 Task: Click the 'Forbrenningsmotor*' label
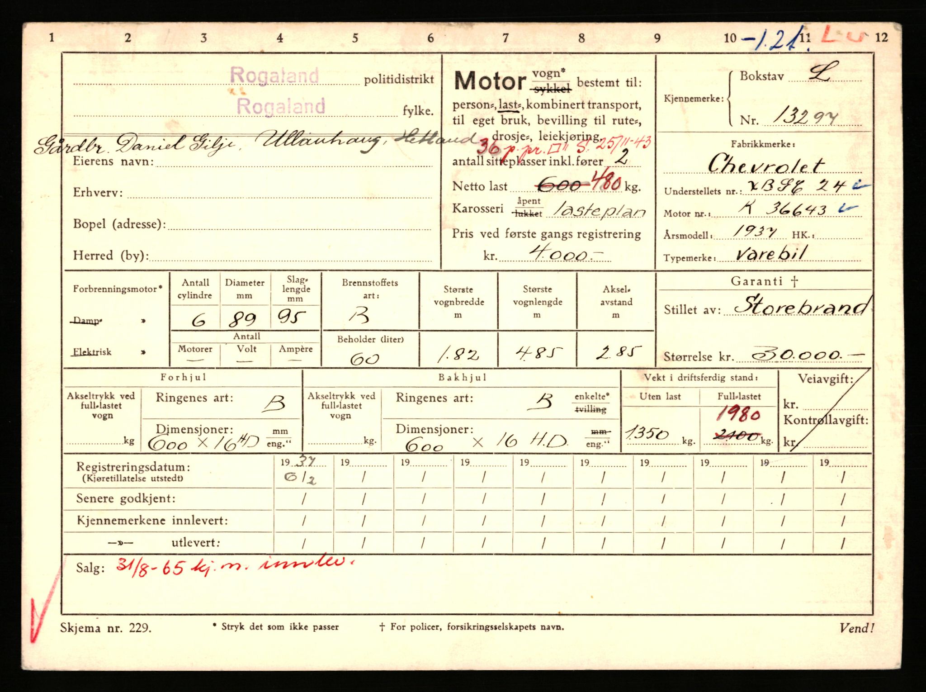coord(118,289)
